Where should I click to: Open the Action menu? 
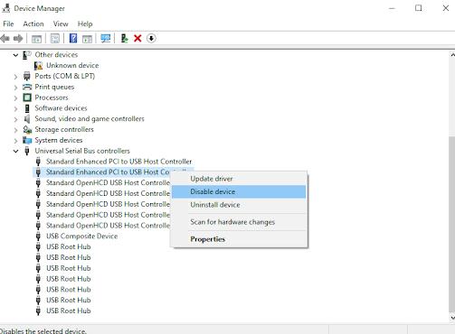click(33, 23)
